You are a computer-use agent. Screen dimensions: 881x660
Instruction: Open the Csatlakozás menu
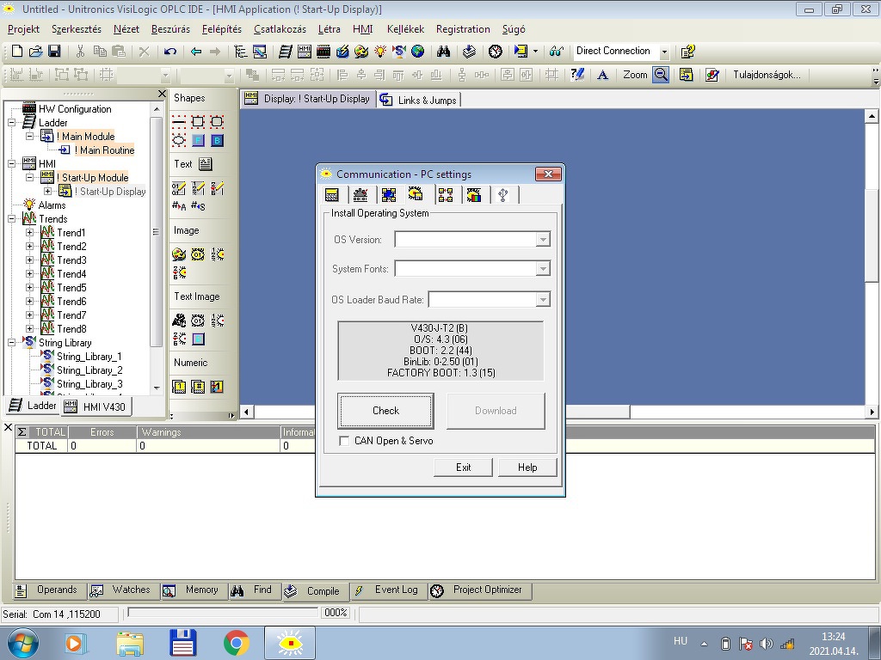tap(280, 29)
